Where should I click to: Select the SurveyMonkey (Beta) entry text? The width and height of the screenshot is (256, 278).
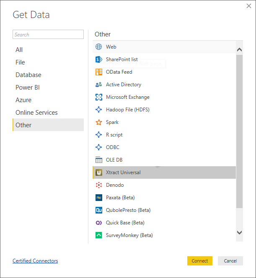[129, 235]
